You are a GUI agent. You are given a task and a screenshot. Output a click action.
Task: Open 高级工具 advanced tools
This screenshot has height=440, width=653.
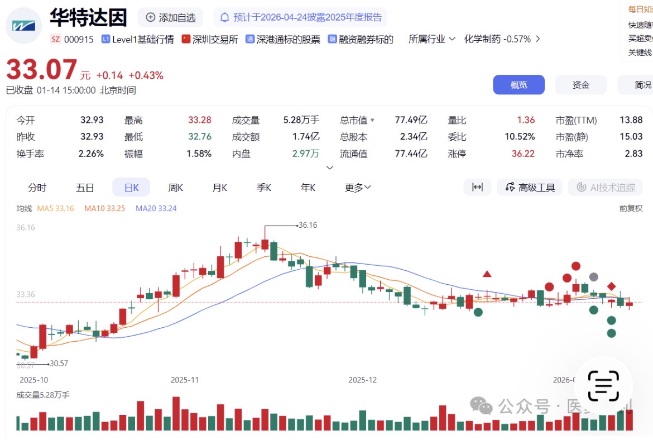click(530, 187)
